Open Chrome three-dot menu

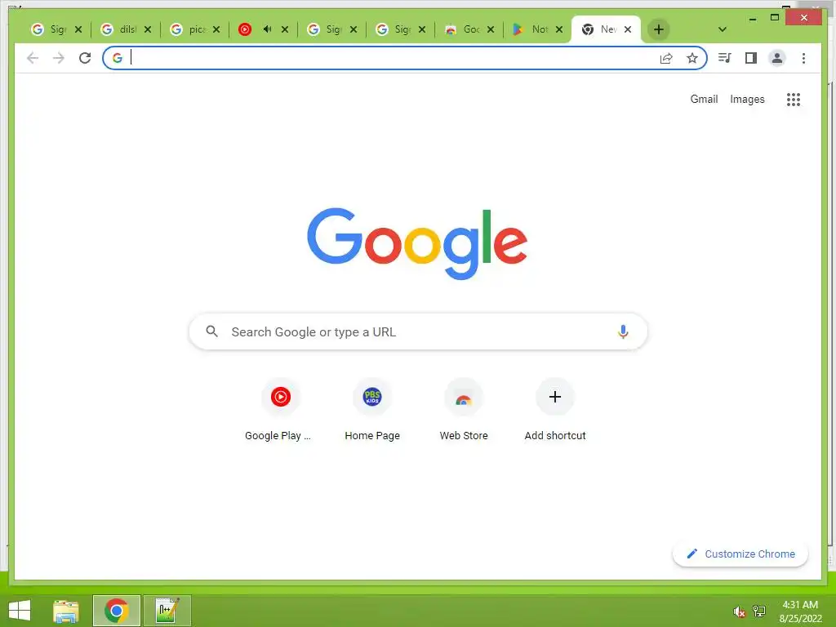(x=803, y=58)
